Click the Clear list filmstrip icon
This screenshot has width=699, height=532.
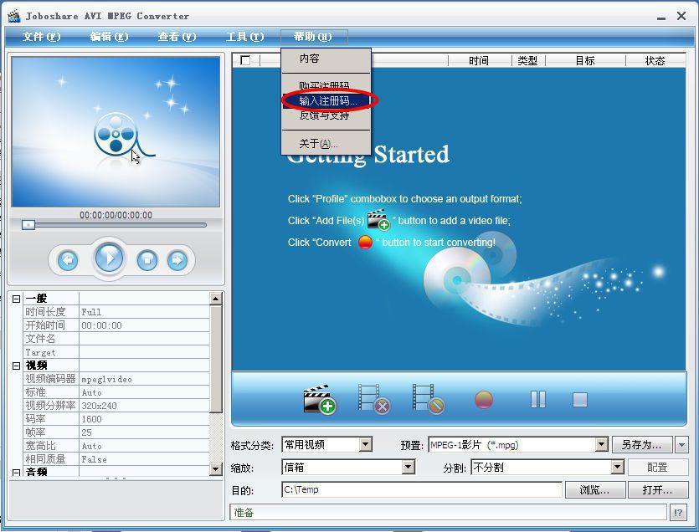coord(429,399)
